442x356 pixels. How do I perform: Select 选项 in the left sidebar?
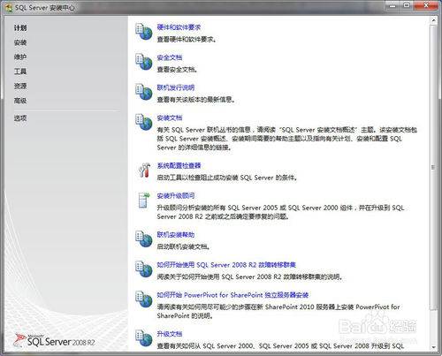20,118
